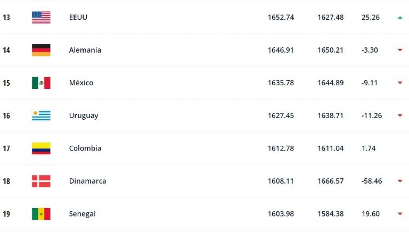Click the United States flag icon

pos(41,17)
